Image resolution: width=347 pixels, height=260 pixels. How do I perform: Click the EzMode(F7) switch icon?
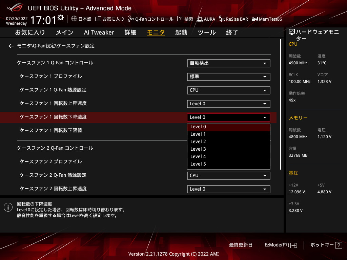click(x=294, y=245)
